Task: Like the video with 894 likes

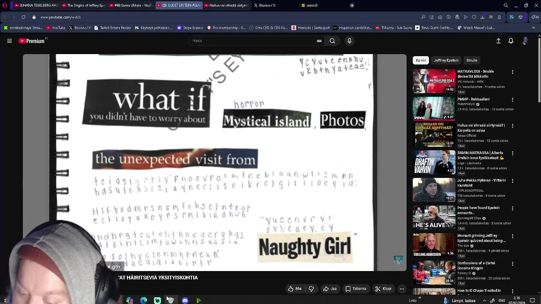Action: (295, 289)
